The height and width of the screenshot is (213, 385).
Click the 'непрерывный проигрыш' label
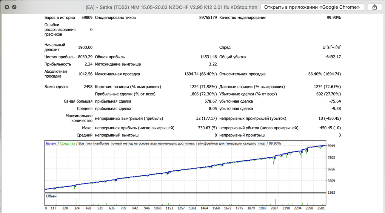[242, 135]
